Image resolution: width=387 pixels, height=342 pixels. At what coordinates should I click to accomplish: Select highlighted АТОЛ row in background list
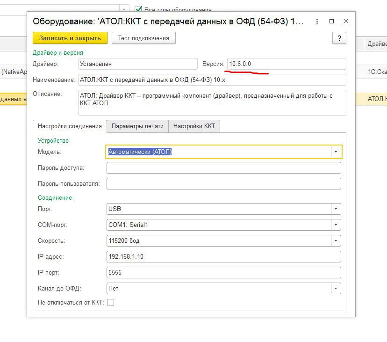tap(371, 99)
